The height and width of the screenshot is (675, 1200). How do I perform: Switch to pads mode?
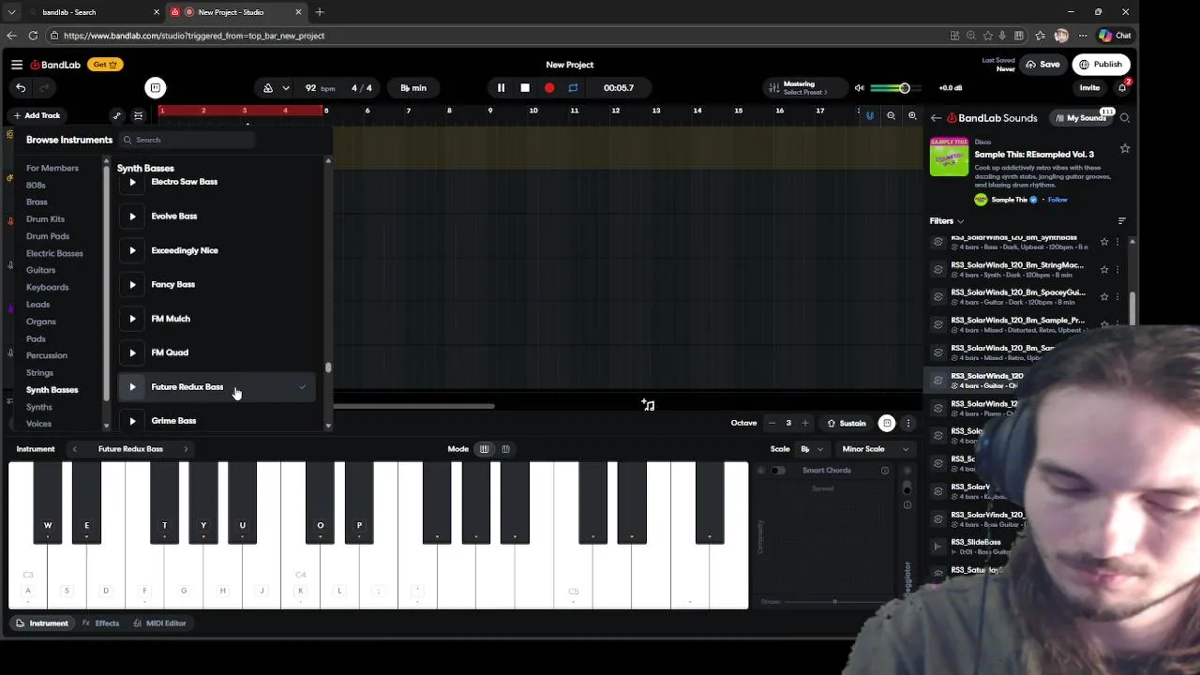505,449
